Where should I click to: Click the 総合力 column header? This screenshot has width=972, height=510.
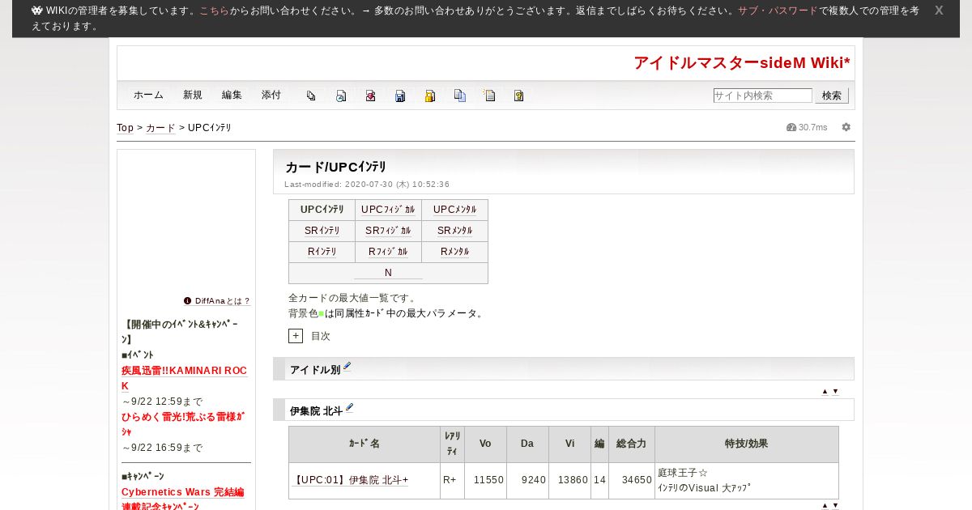[631, 444]
